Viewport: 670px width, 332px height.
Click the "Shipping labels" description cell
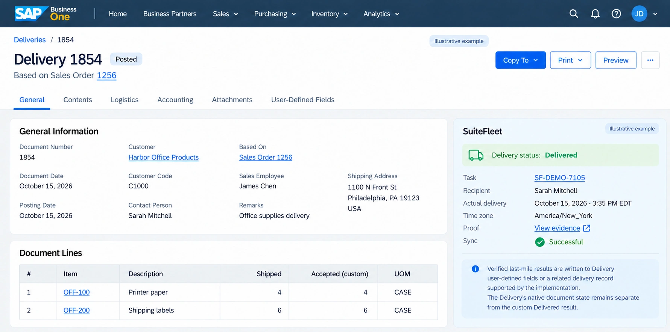[x=170, y=310]
